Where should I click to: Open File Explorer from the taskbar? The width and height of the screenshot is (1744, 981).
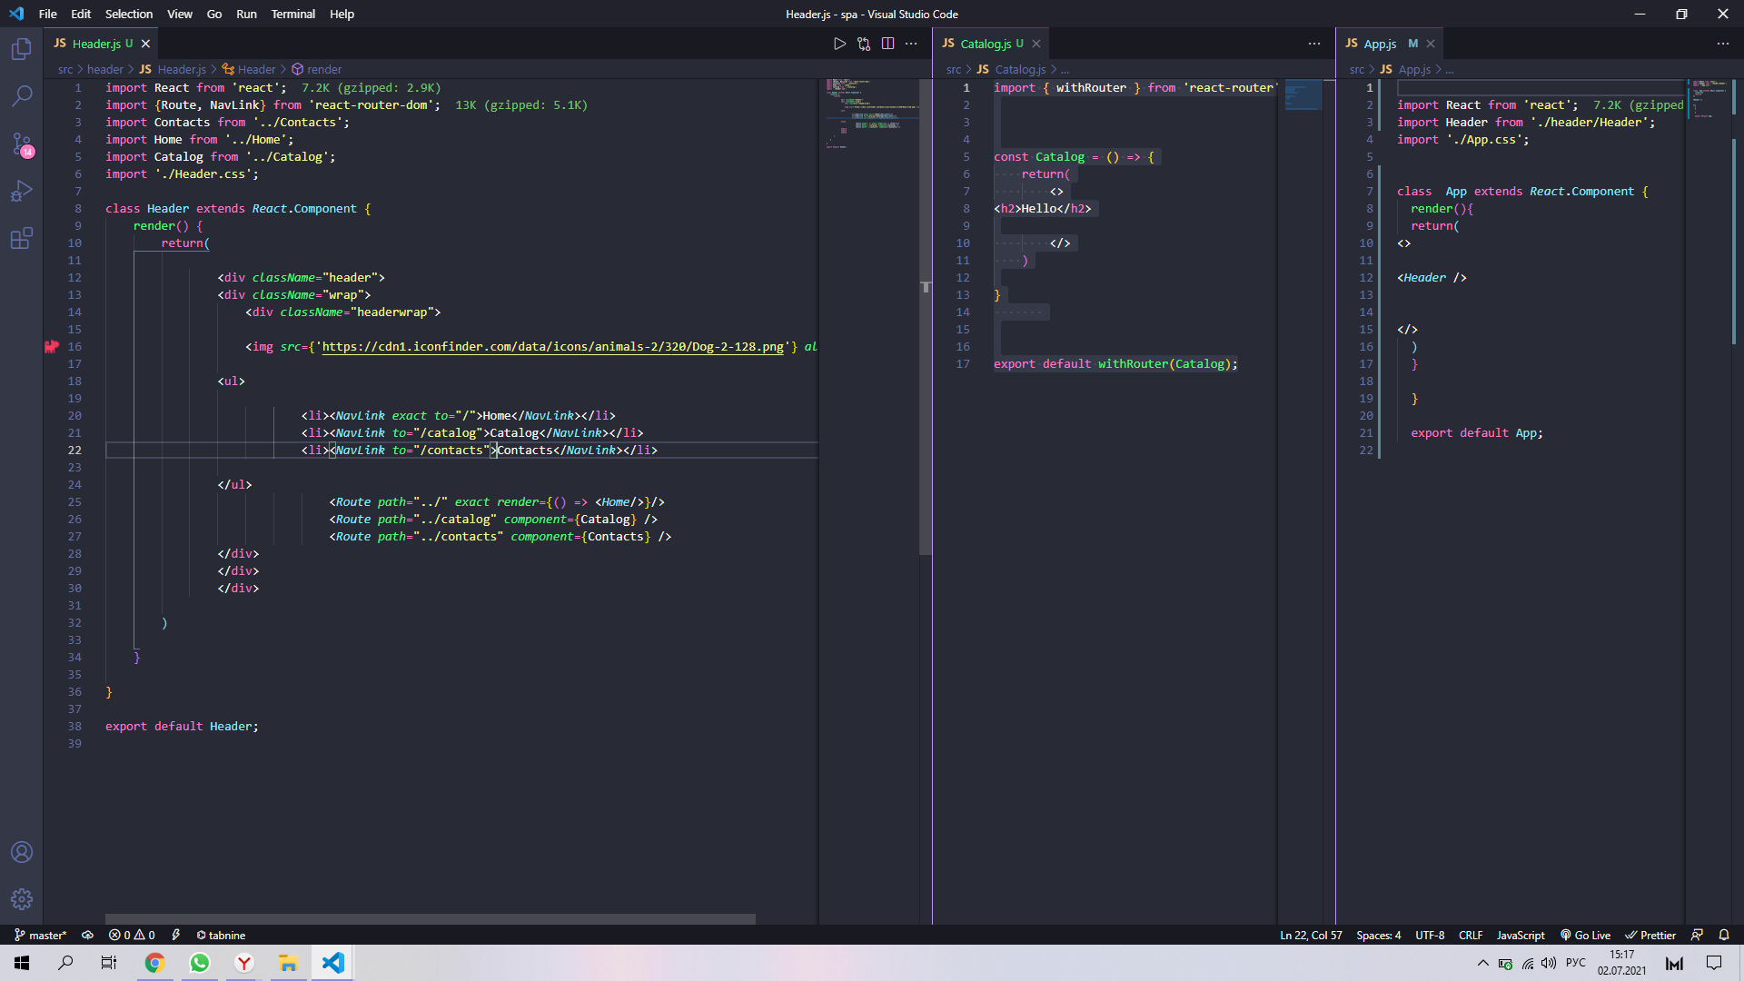click(x=288, y=963)
